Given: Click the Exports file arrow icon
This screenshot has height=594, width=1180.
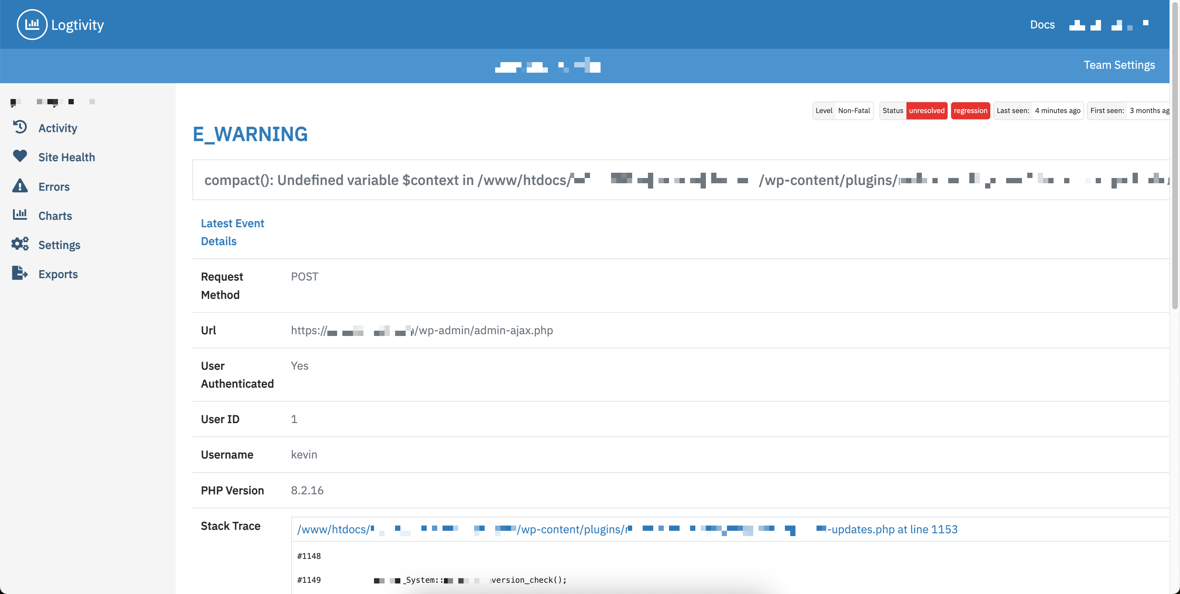Looking at the screenshot, I should coord(20,273).
